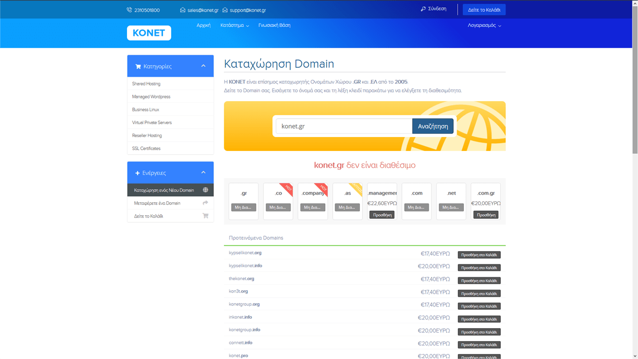
Task: Select Managed Wordpress category
Action: click(x=171, y=96)
